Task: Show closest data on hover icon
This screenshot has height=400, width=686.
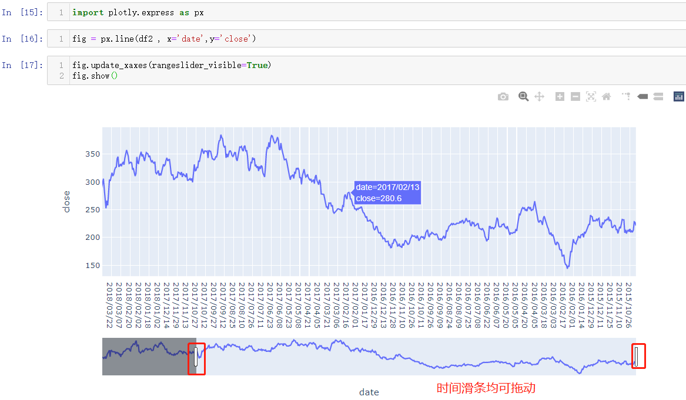Action: [x=643, y=97]
